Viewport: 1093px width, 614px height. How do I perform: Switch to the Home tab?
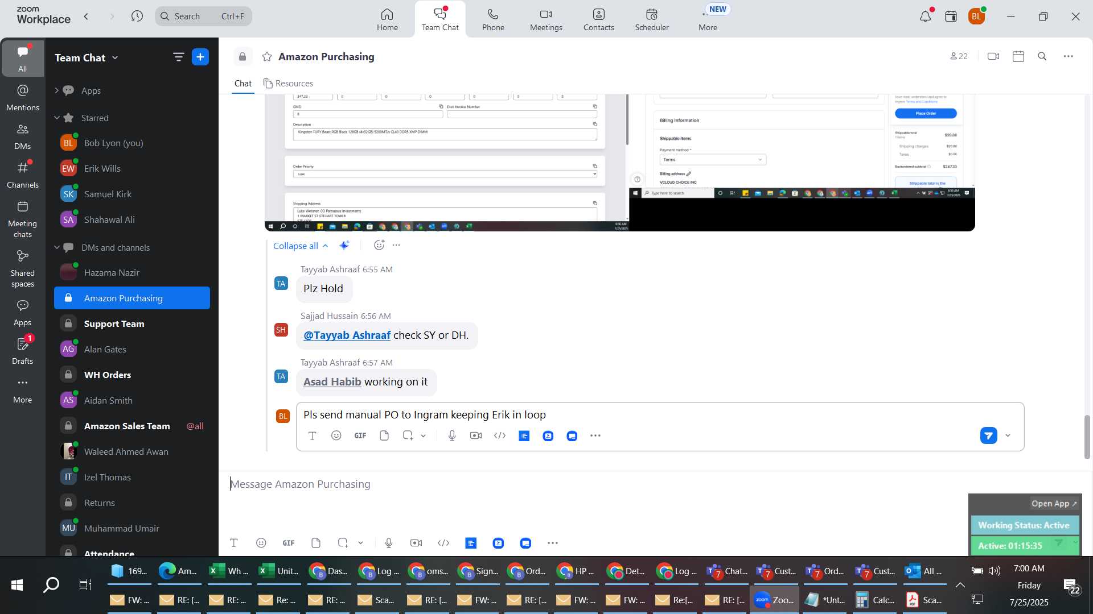pos(387,19)
